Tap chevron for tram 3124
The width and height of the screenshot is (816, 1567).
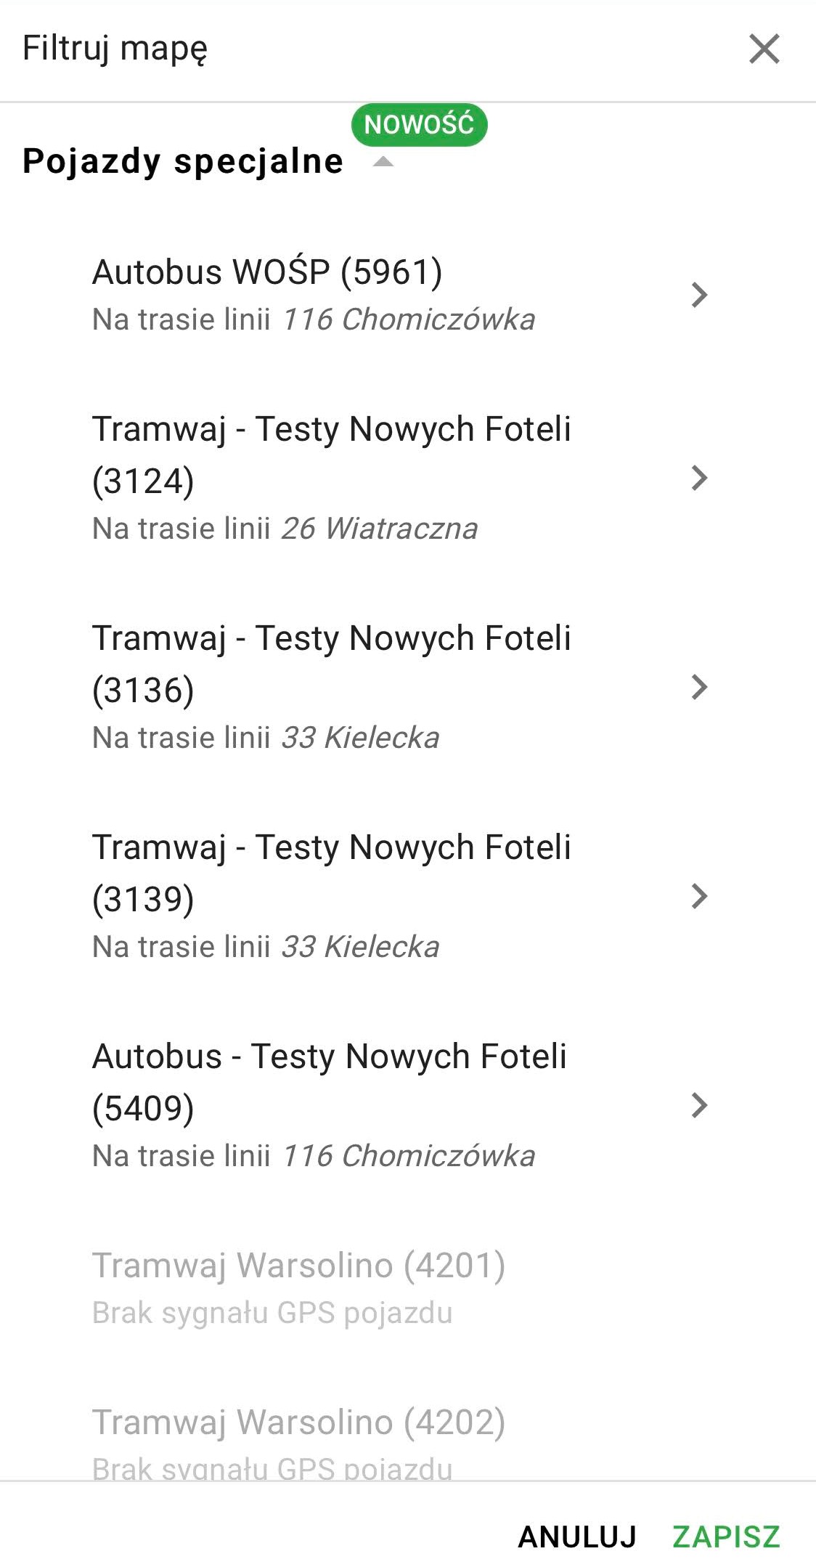[x=698, y=478]
